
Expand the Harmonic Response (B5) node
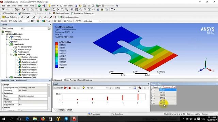[6, 77]
